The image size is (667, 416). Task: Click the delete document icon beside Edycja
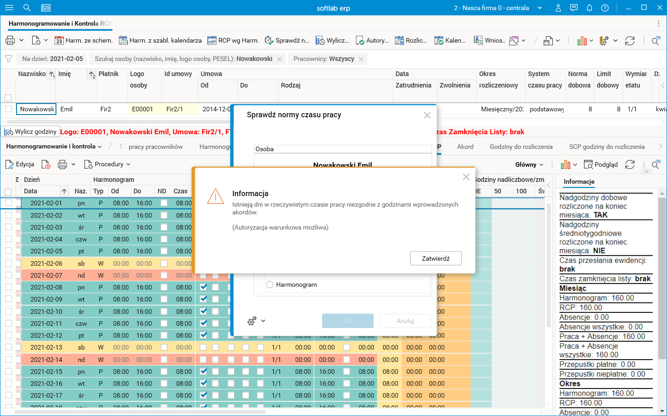(x=46, y=164)
